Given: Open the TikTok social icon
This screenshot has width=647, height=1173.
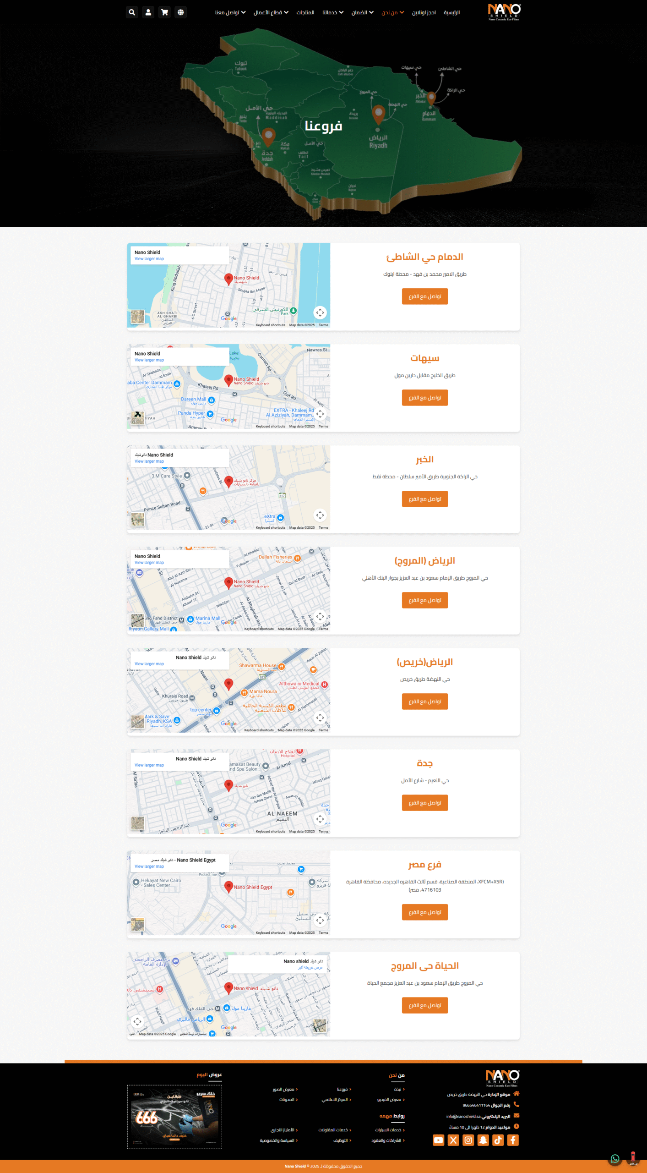Looking at the screenshot, I should click(498, 1140).
